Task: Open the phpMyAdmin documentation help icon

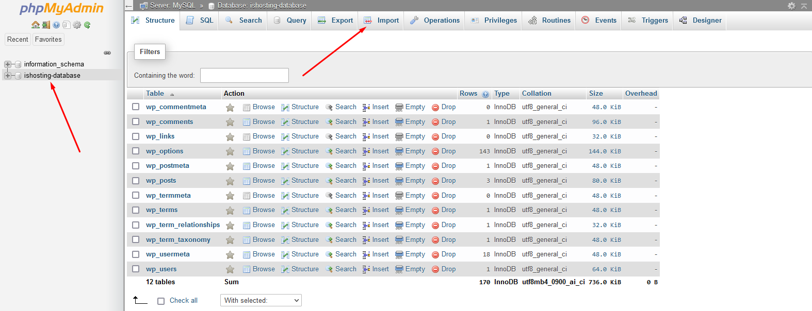Action: [x=56, y=25]
